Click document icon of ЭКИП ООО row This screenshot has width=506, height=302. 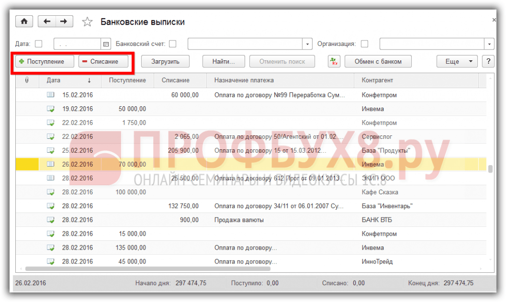(x=51, y=178)
